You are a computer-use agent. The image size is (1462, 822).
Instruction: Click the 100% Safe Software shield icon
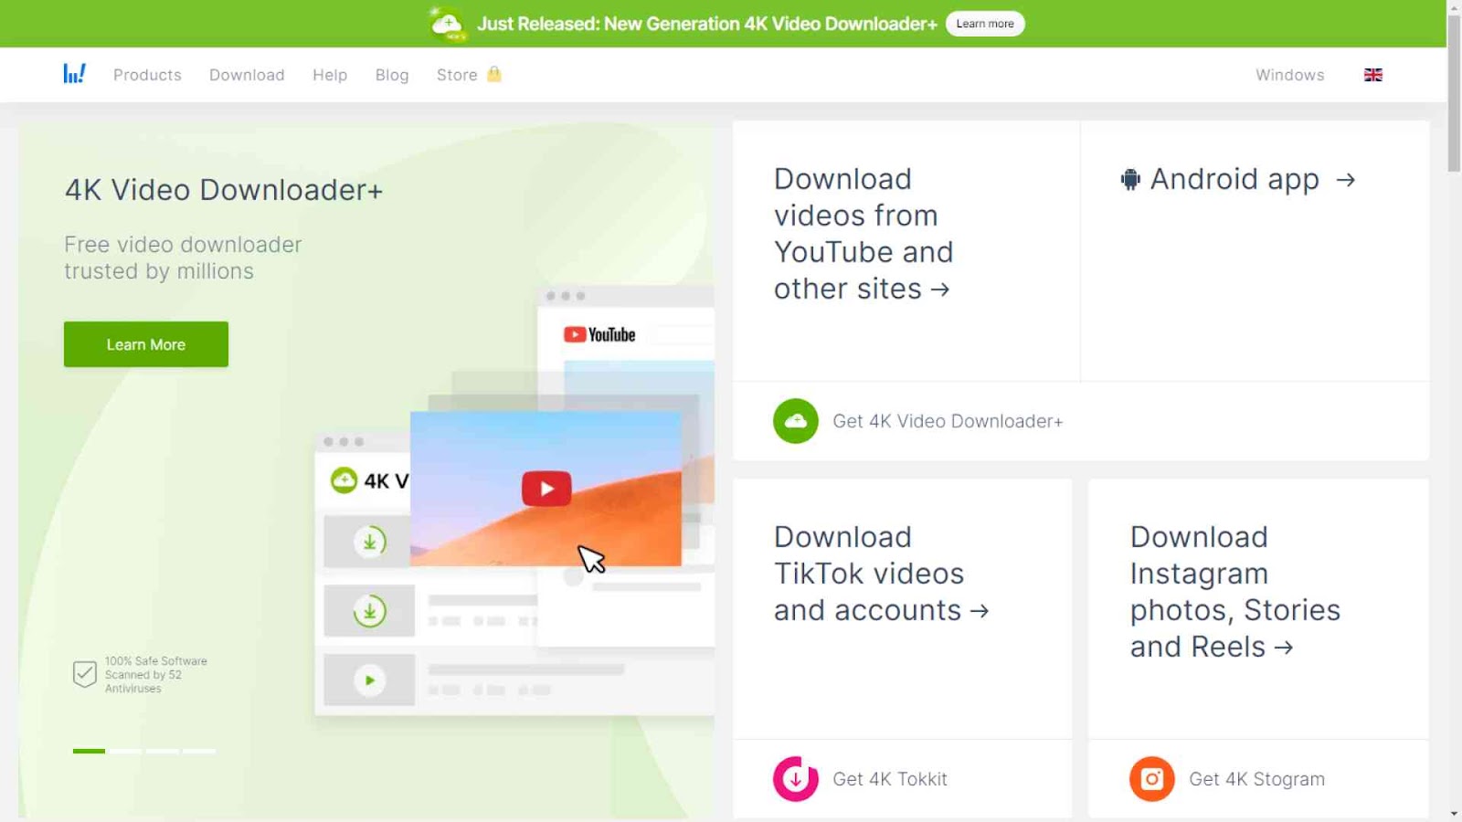point(84,674)
